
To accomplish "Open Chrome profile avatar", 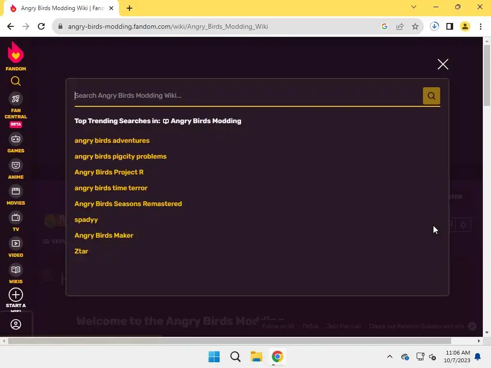I will (x=465, y=27).
